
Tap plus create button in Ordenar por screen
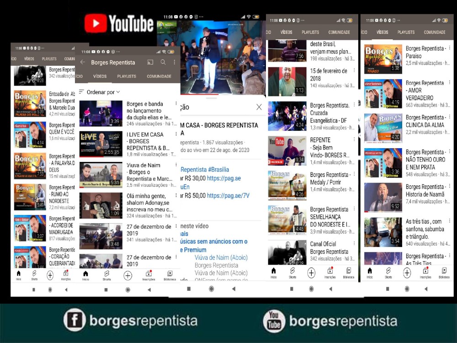[128, 276]
